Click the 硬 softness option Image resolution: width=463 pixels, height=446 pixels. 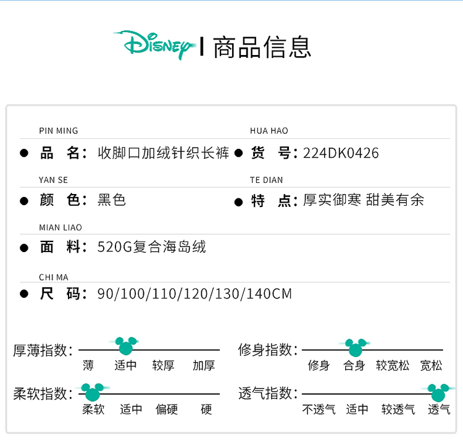click(x=206, y=410)
